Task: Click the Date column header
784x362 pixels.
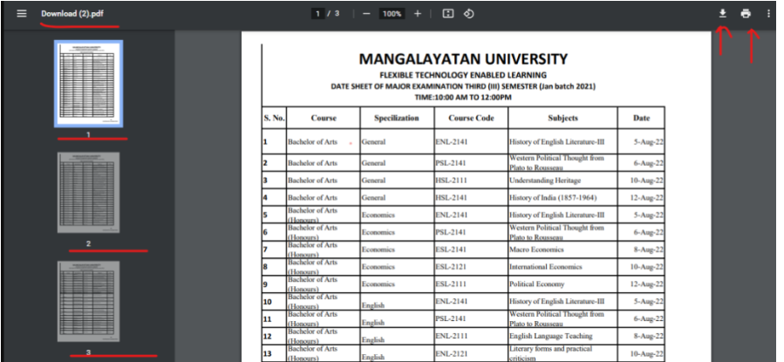Action: (641, 118)
